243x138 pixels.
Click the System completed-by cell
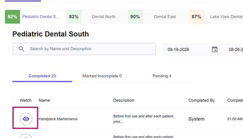[x=196, y=119]
